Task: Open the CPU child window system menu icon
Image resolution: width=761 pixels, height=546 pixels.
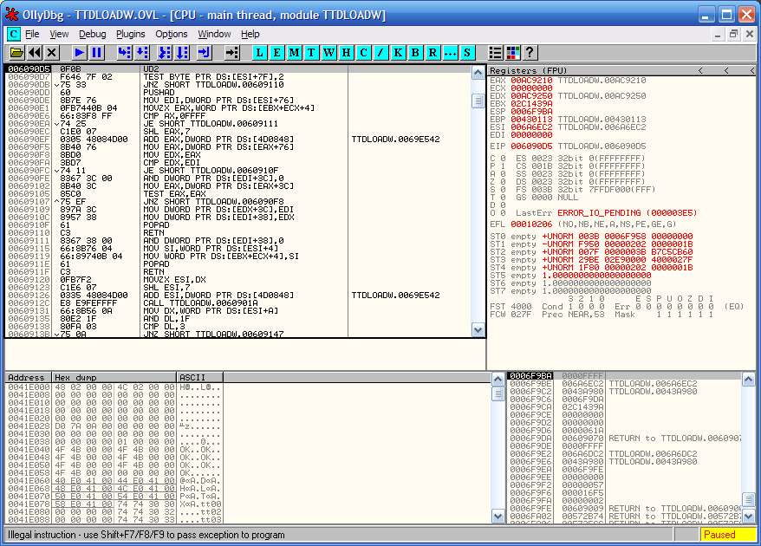Action: [x=14, y=34]
